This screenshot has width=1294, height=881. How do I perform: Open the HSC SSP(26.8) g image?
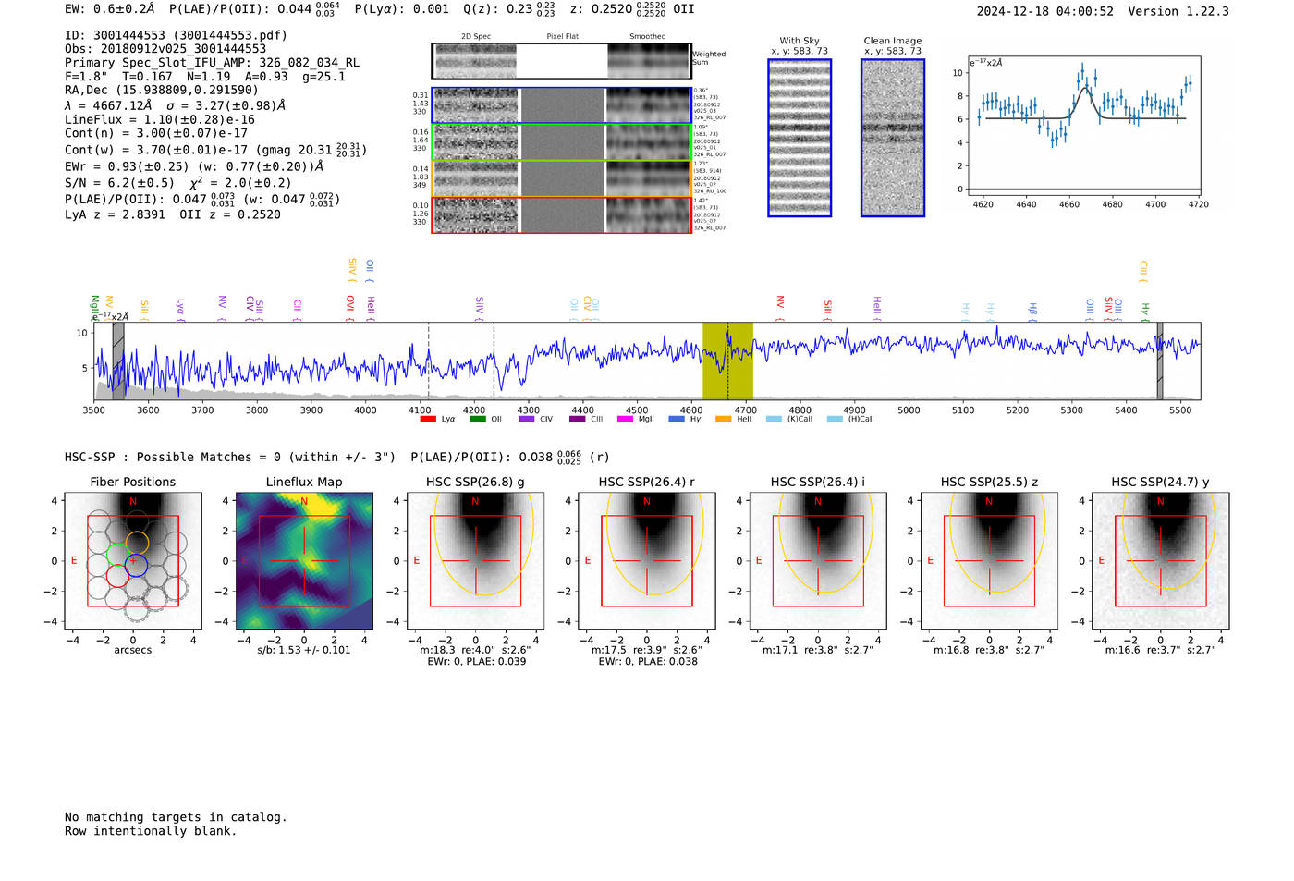click(x=475, y=561)
